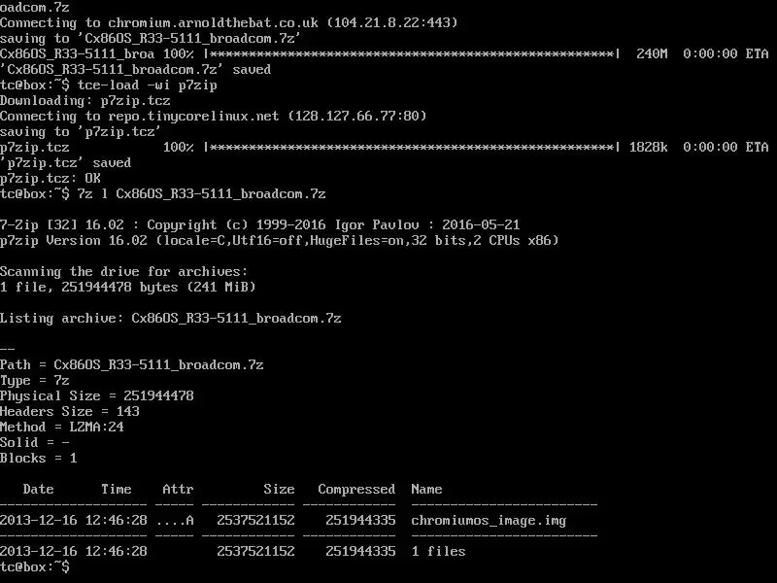Click the Date column header
This screenshot has height=583, width=777.
39,489
